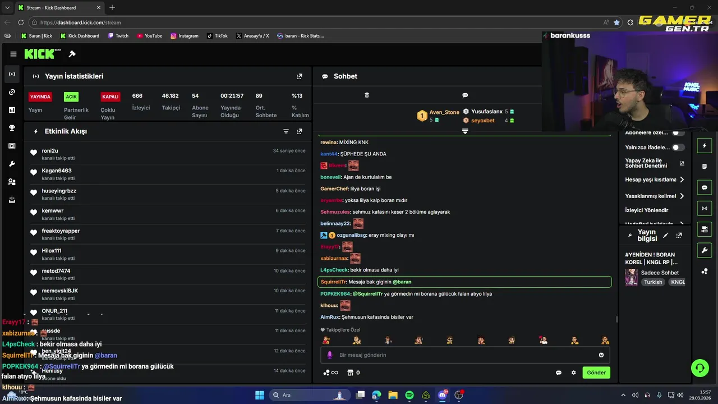Open the link icon in left sidebar
Image resolution: width=718 pixels, height=404 pixels.
coord(12,92)
